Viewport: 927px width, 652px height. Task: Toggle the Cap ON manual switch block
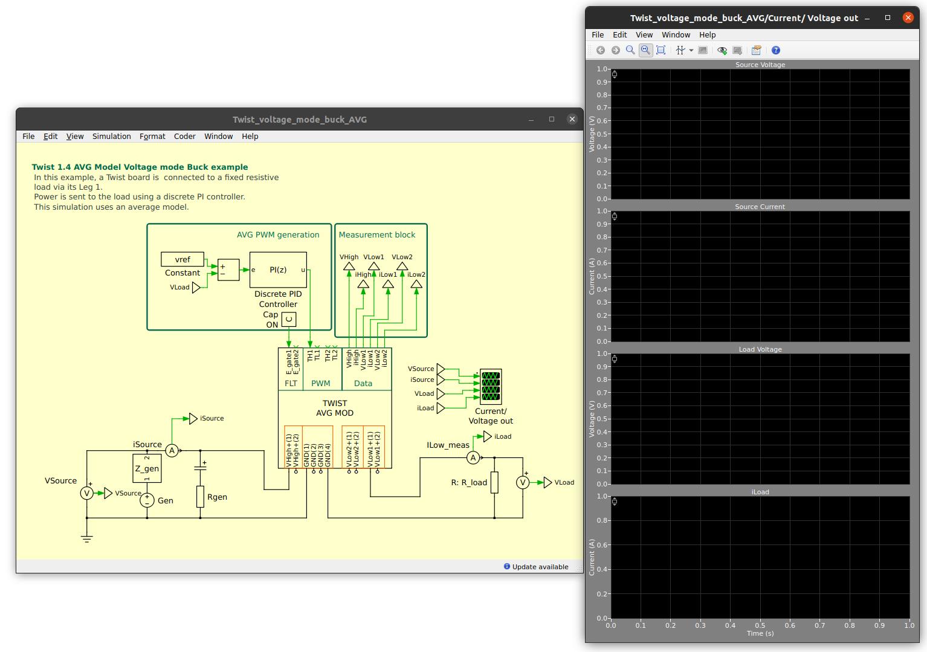289,319
